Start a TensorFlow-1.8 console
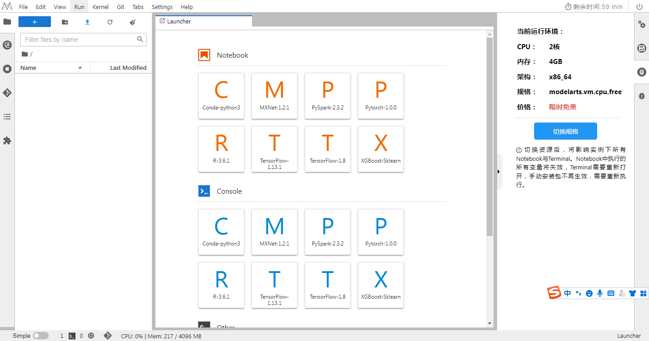 pos(328,285)
